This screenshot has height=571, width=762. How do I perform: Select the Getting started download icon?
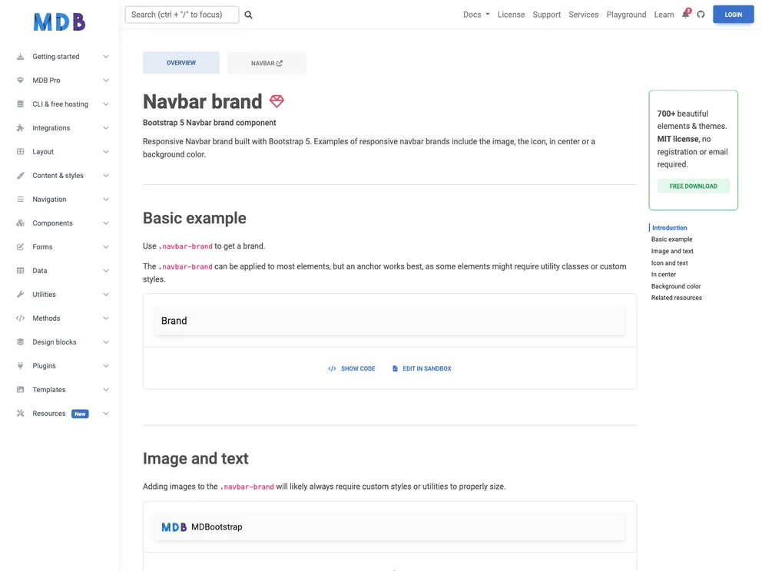point(19,56)
